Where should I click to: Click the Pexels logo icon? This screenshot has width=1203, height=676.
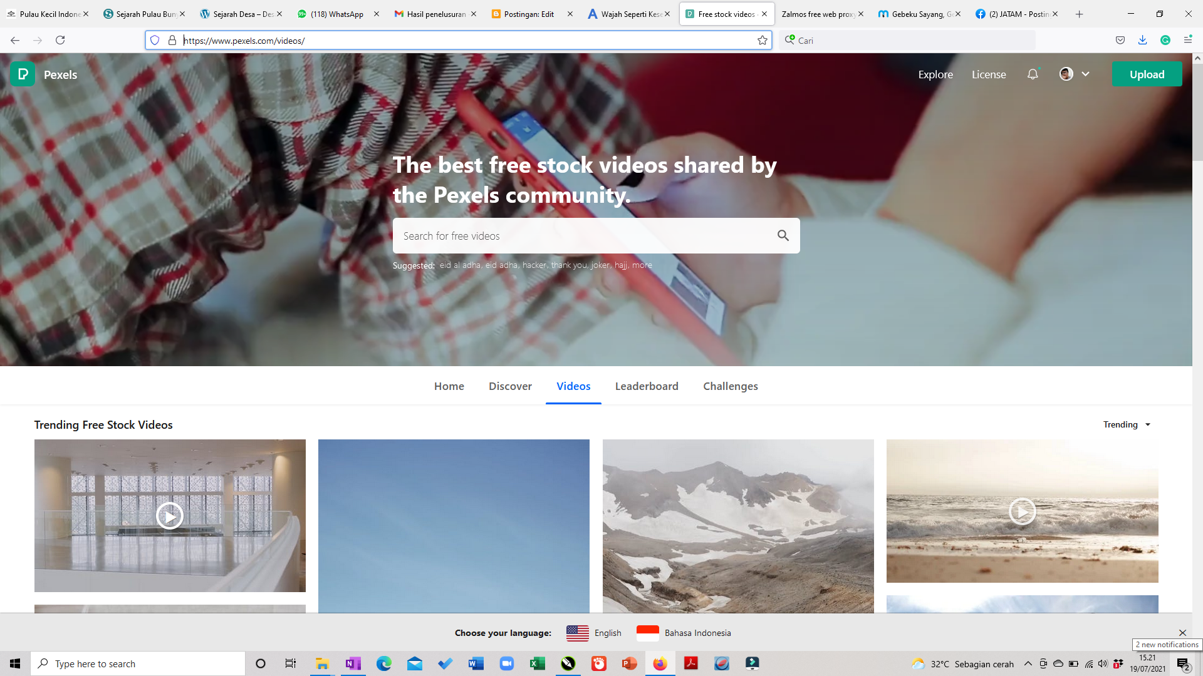(x=23, y=74)
